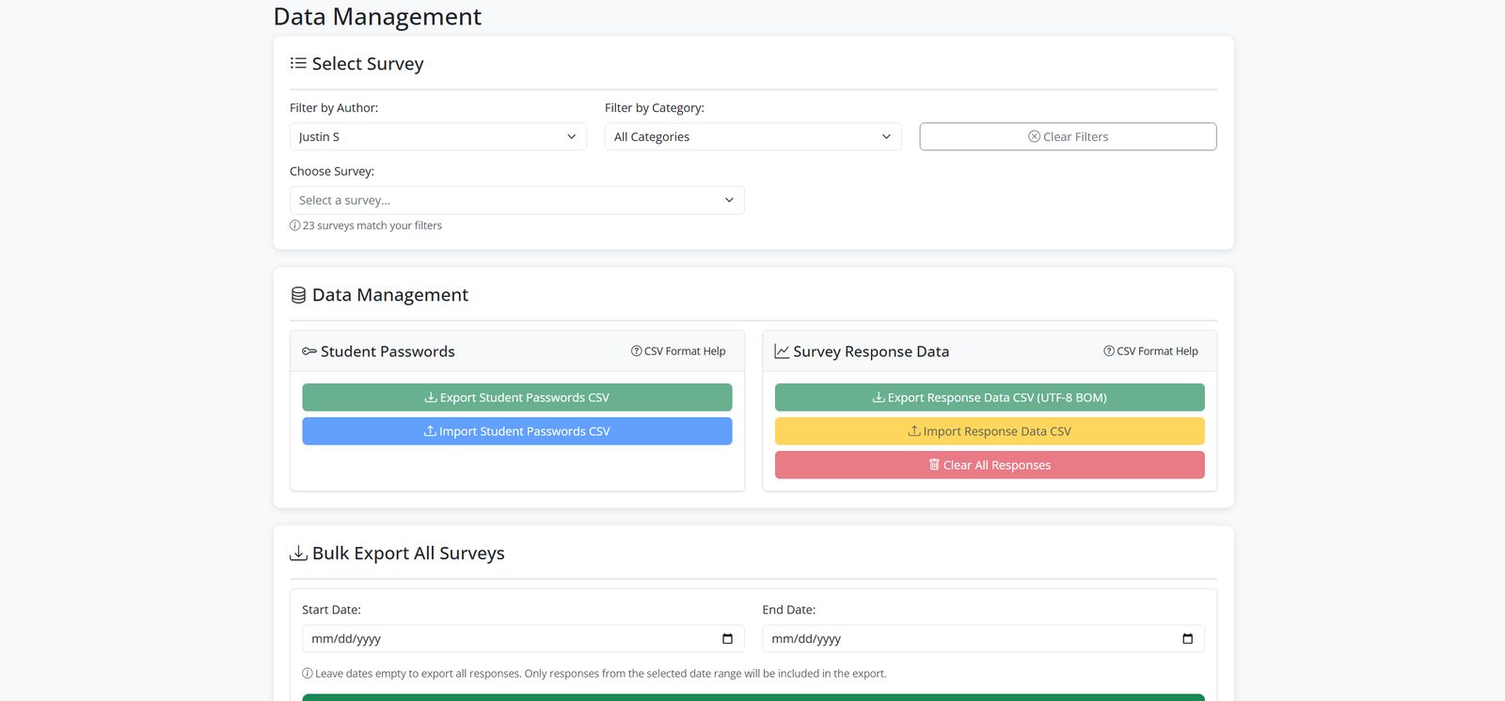Click the list icon beside Select Survey

tap(298, 63)
